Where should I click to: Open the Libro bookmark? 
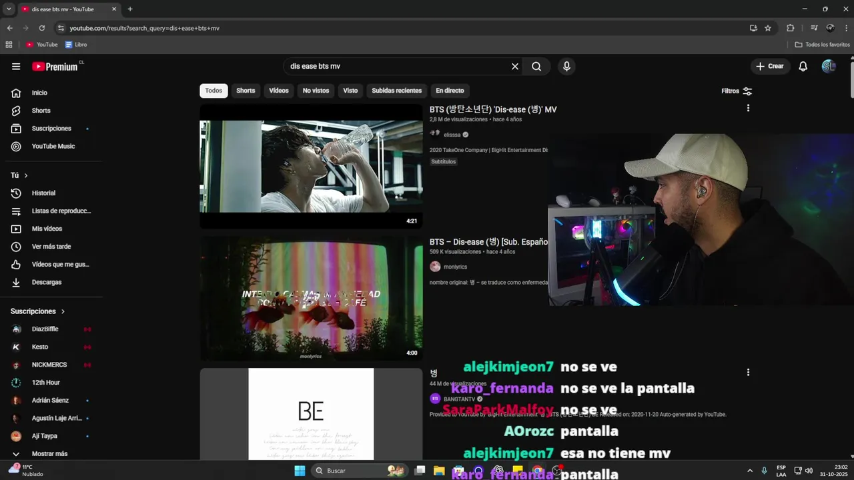(x=76, y=45)
